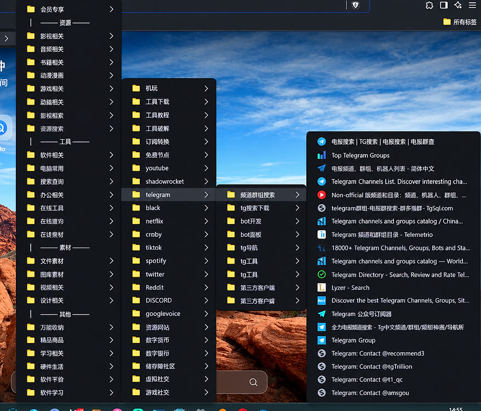Screen dimensions: 481x411
Task: Open the 频道群组搜索 folder
Action: tap(261, 195)
